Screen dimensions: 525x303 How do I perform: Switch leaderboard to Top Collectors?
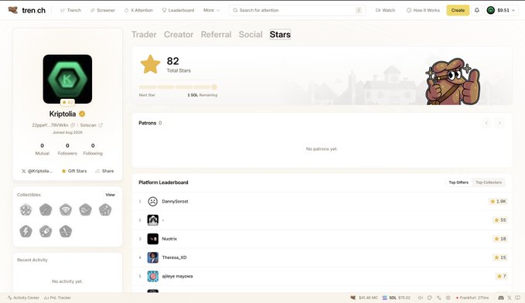(489, 182)
